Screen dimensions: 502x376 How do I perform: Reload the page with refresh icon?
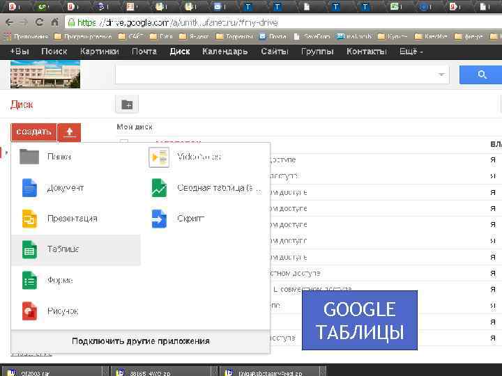pyautogui.click(x=39, y=22)
